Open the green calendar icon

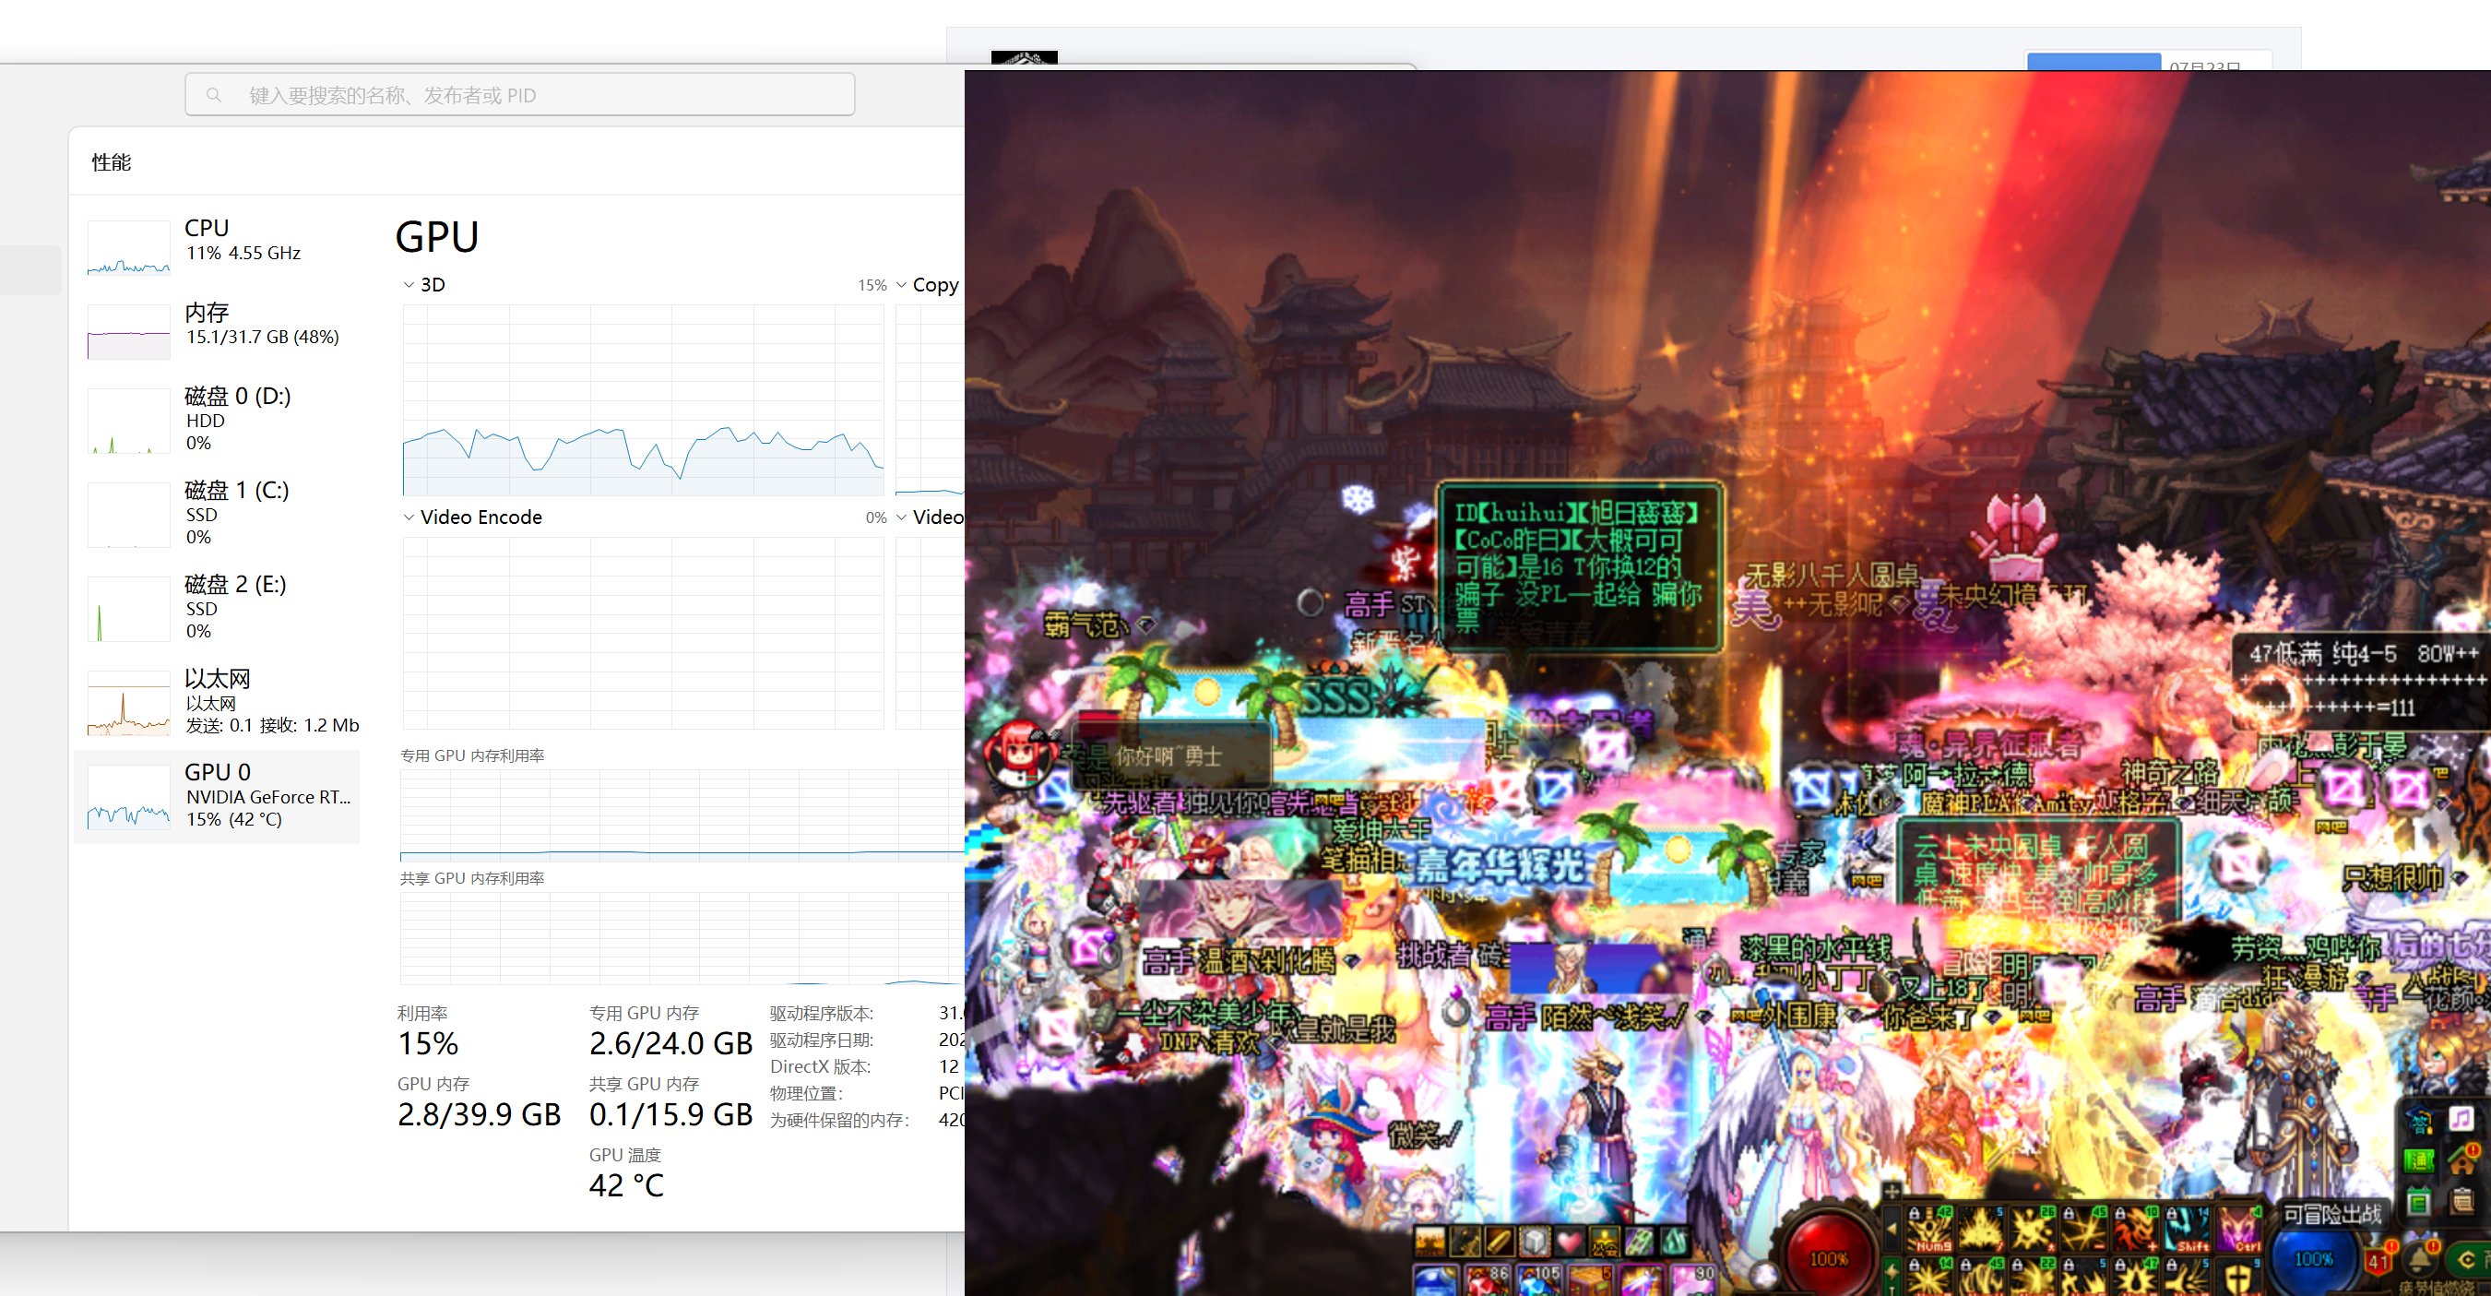point(2419,1201)
